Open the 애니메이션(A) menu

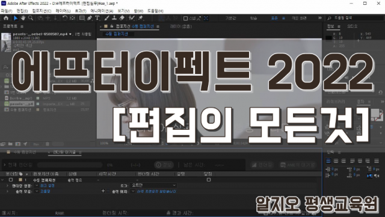(x=102, y=11)
